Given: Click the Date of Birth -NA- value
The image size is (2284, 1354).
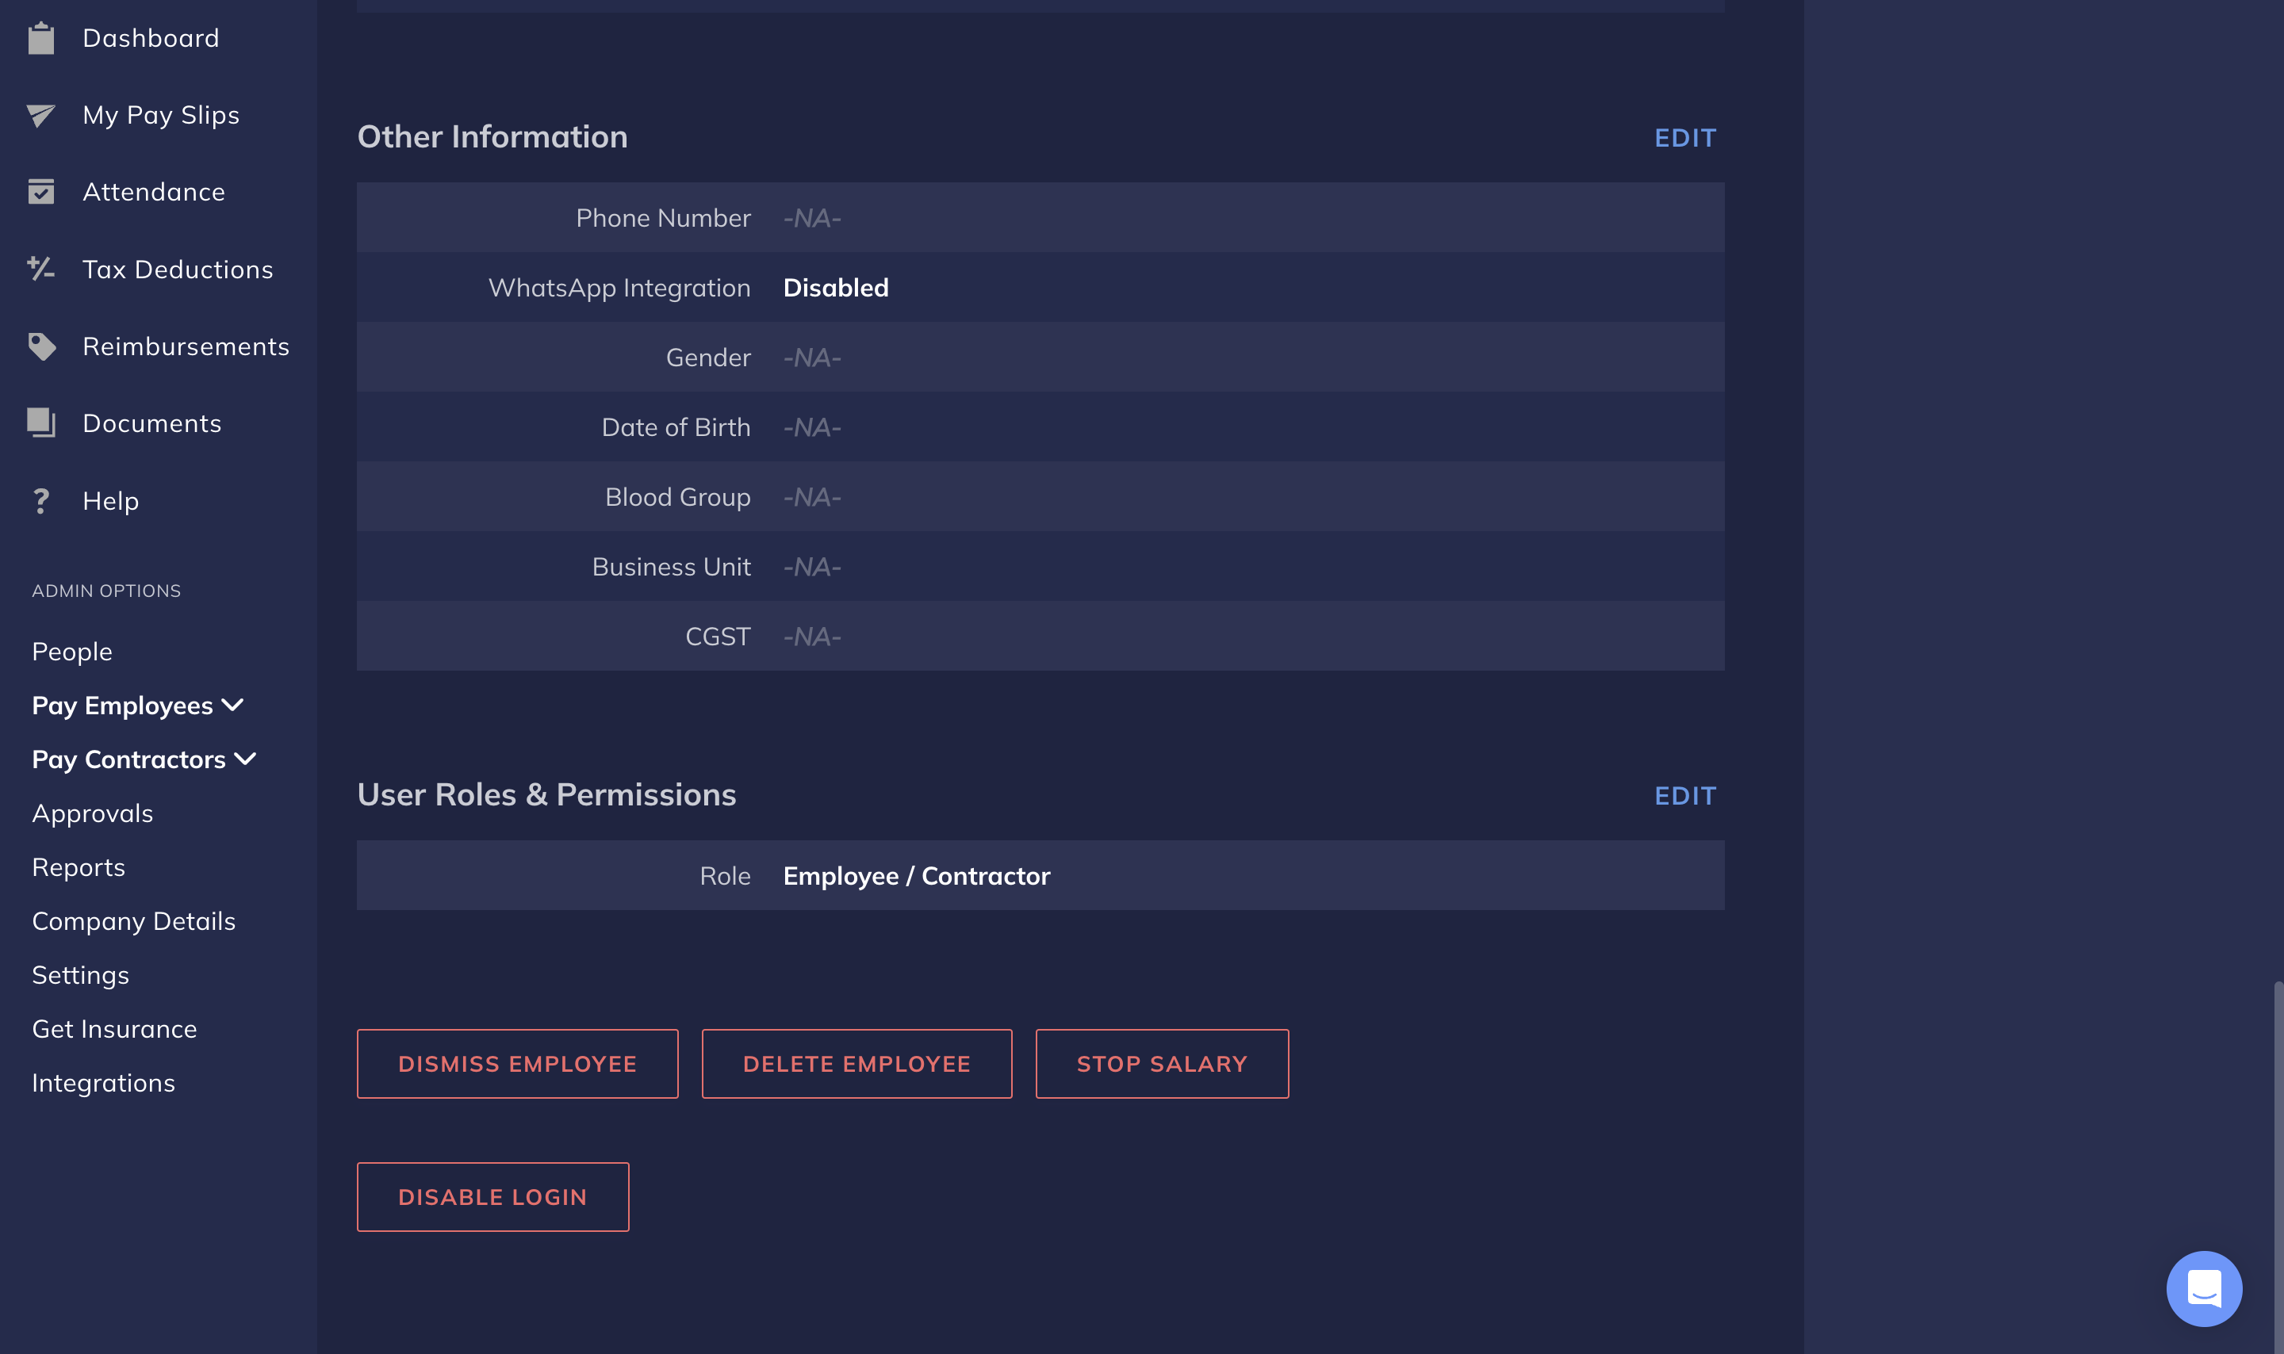Looking at the screenshot, I should pos(812,427).
